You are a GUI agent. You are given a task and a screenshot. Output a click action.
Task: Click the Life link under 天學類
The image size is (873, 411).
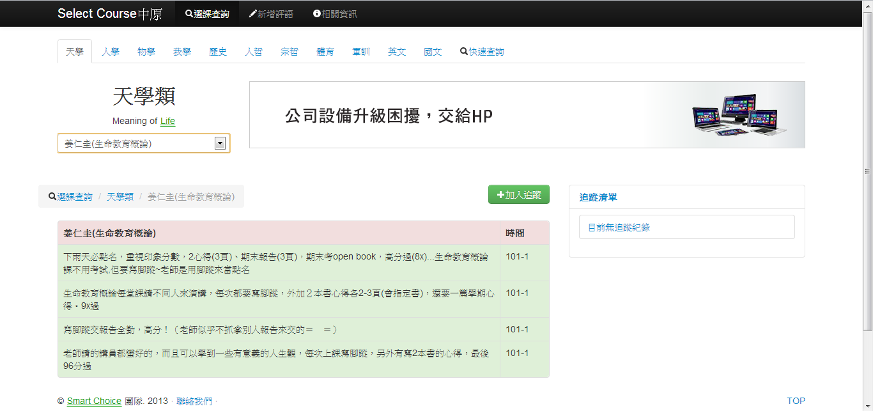click(167, 121)
